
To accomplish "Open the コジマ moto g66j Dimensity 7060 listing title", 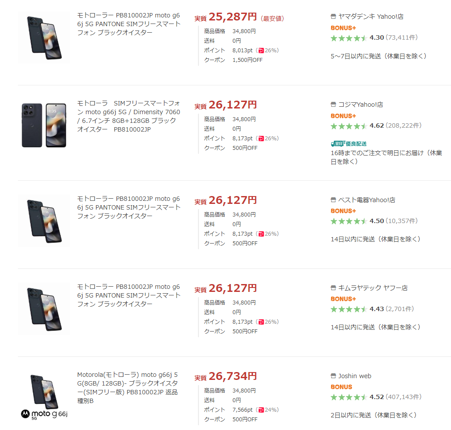I will pos(129,116).
